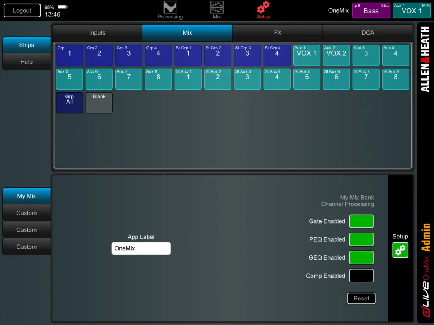The width and height of the screenshot is (434, 325).
Task: Pick the St Grp 1 strip tile
Action: tap(188, 55)
